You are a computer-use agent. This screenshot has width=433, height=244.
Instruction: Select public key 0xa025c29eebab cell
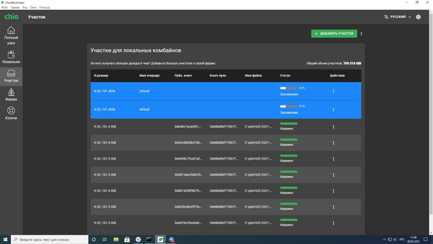click(188, 223)
